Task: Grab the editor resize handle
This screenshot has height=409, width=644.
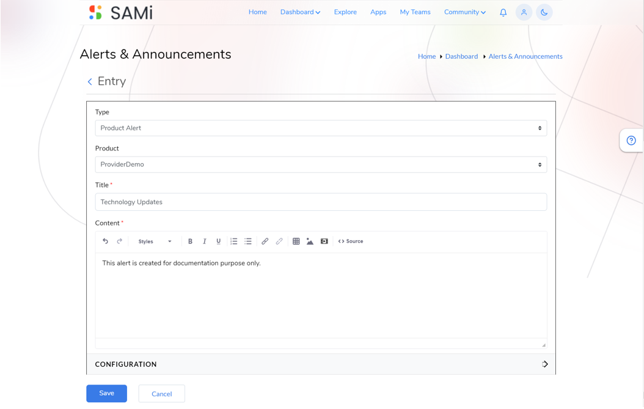Action: [543, 345]
